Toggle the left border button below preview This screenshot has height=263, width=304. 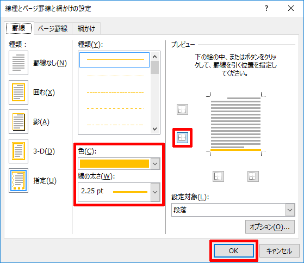[x=218, y=176]
